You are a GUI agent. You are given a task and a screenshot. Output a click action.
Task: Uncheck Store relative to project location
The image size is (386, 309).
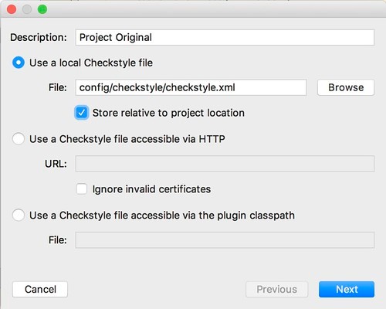coord(82,113)
